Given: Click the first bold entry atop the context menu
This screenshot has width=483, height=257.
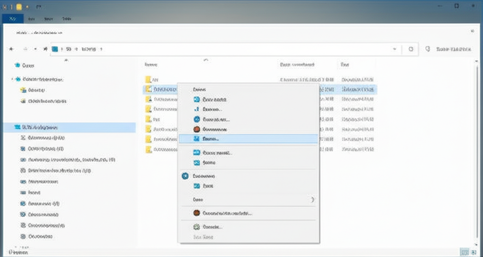Looking at the screenshot, I should click(200, 89).
